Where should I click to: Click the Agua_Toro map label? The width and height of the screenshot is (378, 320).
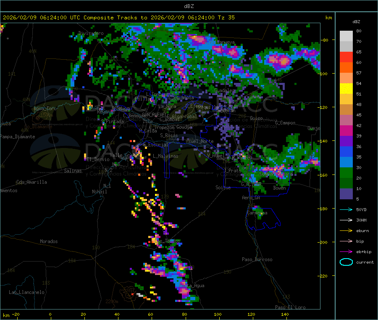click(x=45, y=108)
